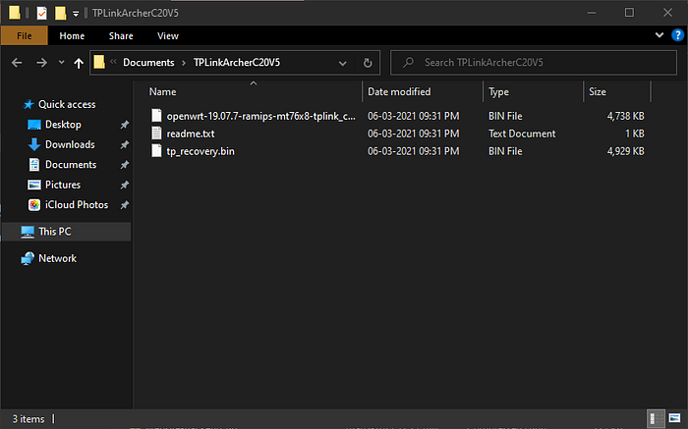Click the New folder quick access icon

[x=61, y=13]
